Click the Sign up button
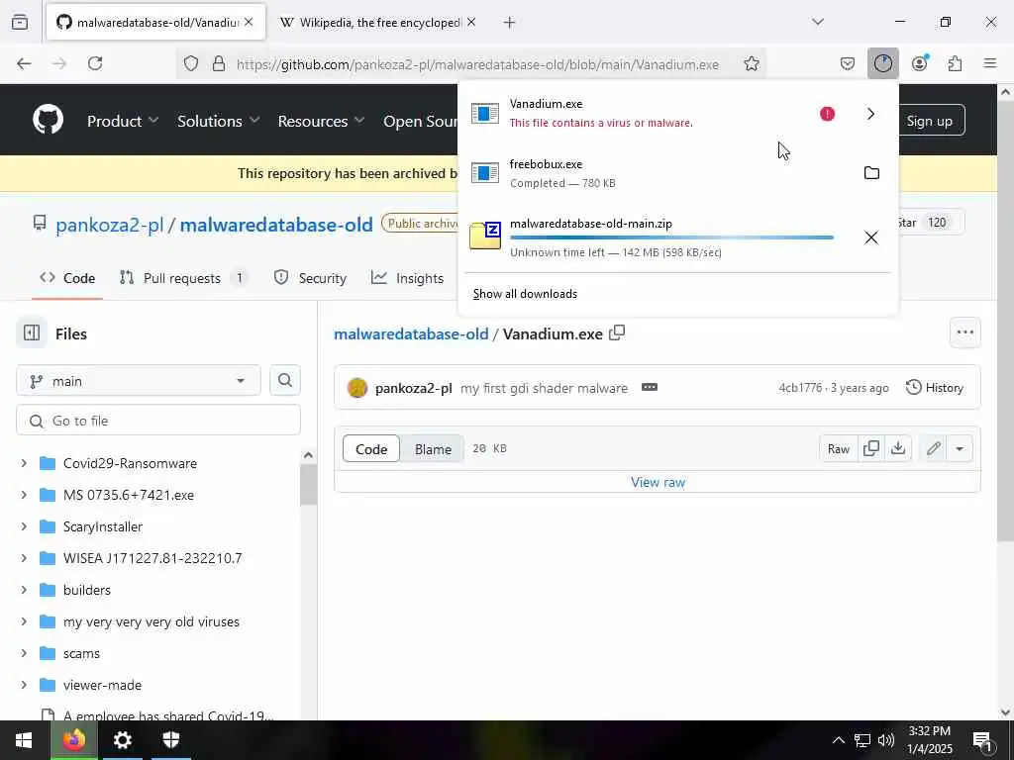 (x=929, y=121)
